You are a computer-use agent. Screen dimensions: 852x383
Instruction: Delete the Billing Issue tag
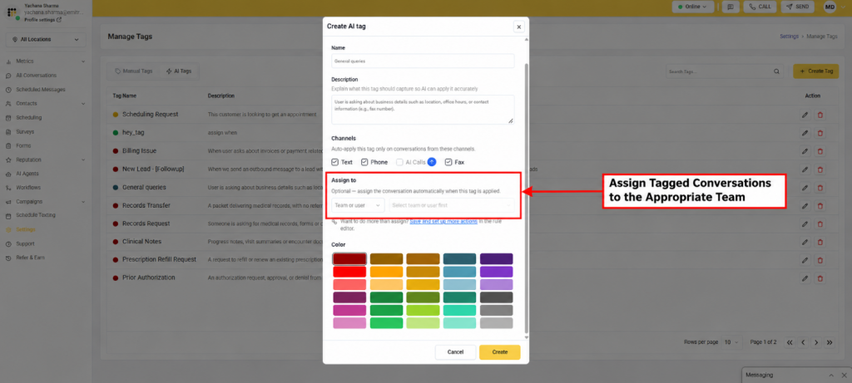(820, 151)
